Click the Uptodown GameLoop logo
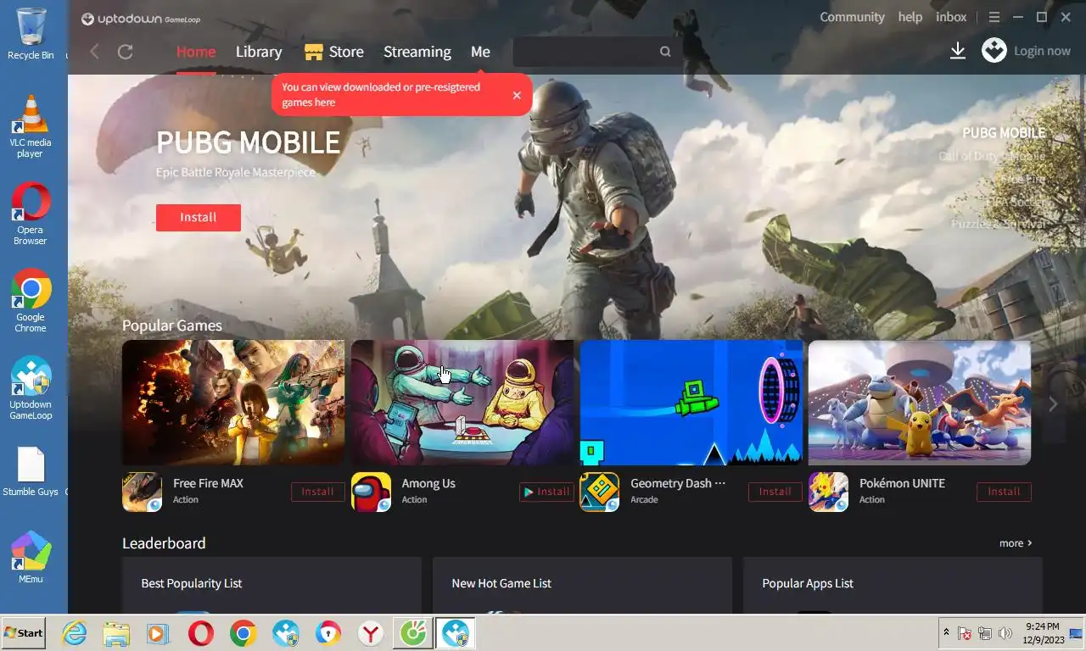This screenshot has width=1086, height=651. coord(141,19)
